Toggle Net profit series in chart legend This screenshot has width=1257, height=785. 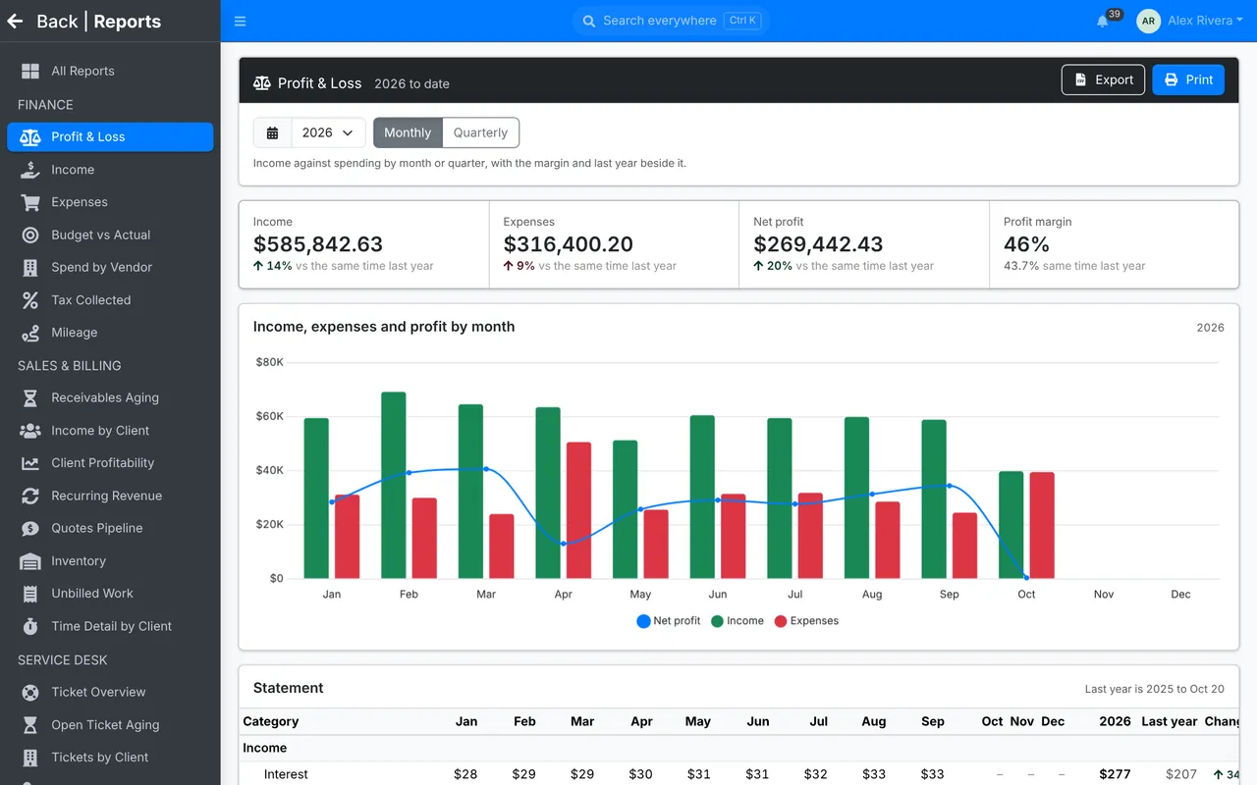(x=669, y=621)
